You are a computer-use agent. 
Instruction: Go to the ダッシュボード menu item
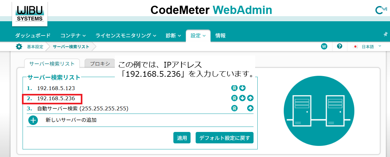33,36
